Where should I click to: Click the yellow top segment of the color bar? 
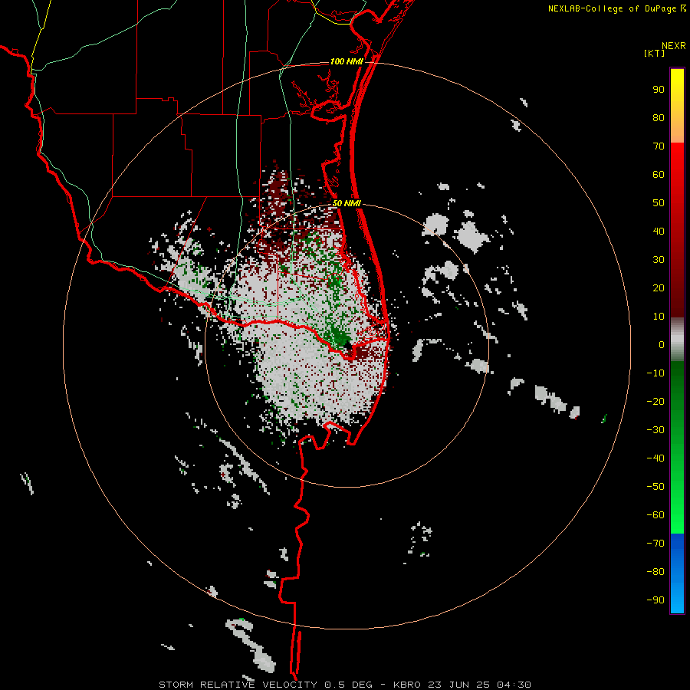point(677,106)
